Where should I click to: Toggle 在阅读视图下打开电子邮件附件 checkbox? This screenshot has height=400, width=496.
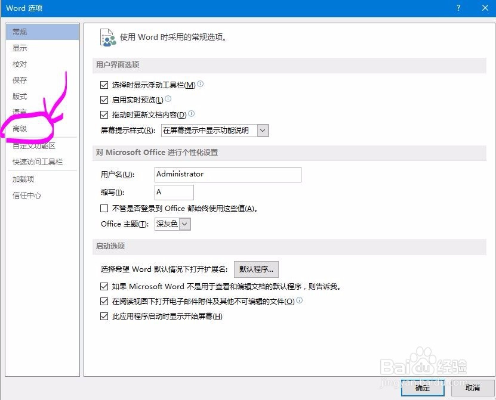pos(104,302)
